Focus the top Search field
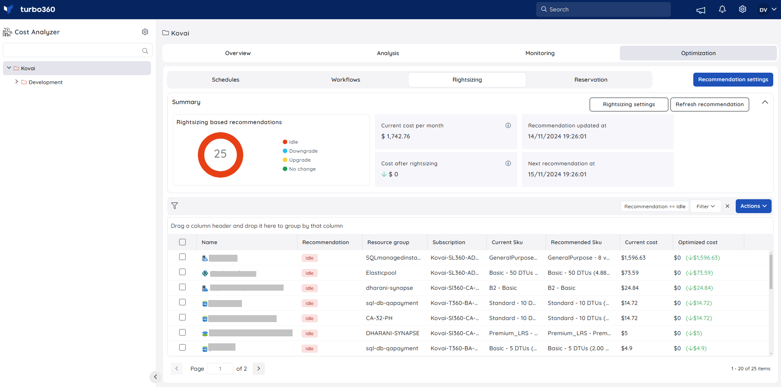781x387 pixels. [603, 9]
